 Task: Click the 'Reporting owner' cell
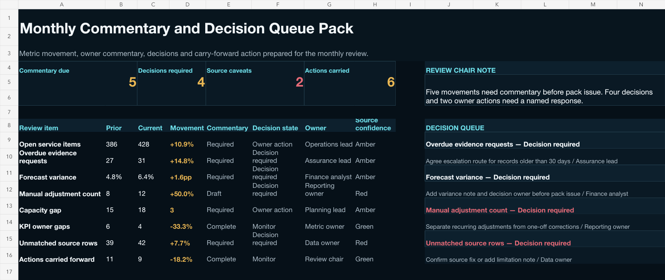click(x=320, y=189)
